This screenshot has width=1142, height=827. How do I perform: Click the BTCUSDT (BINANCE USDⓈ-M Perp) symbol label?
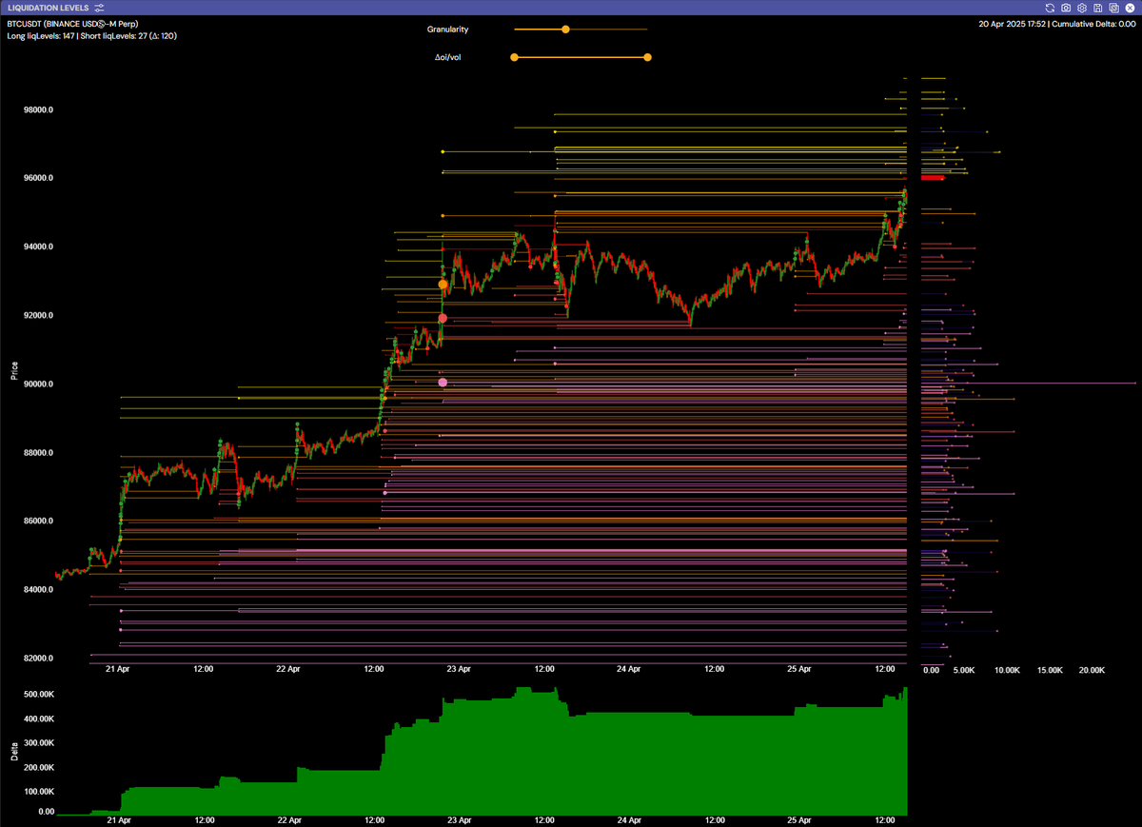pos(72,23)
